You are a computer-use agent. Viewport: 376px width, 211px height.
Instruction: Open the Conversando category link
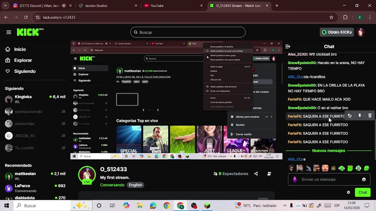pos(112,185)
